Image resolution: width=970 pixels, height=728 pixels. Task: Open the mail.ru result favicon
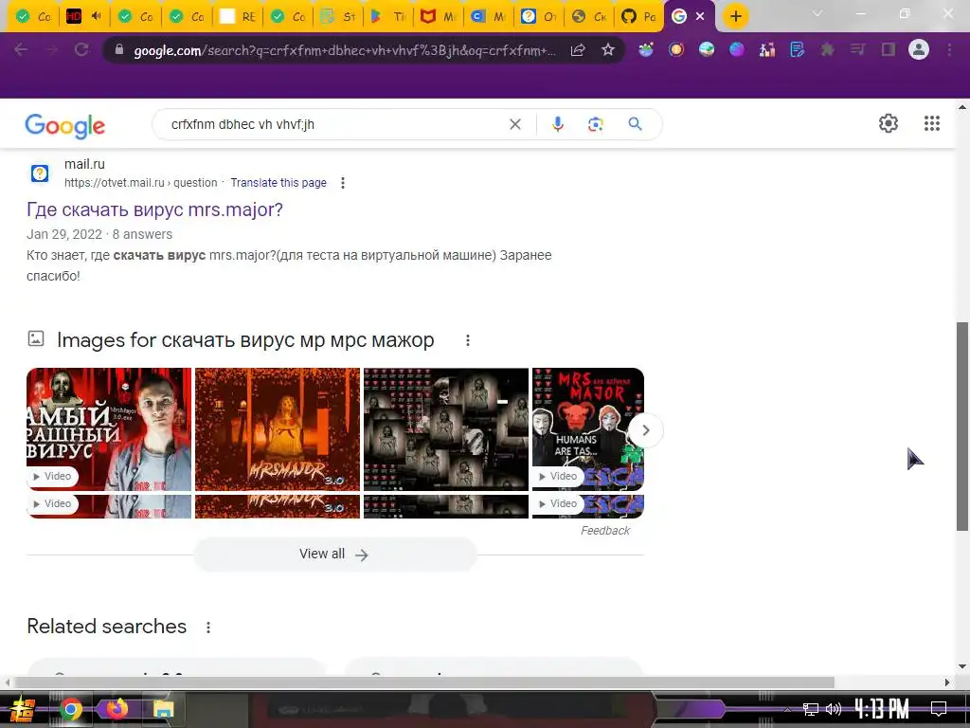coord(40,173)
